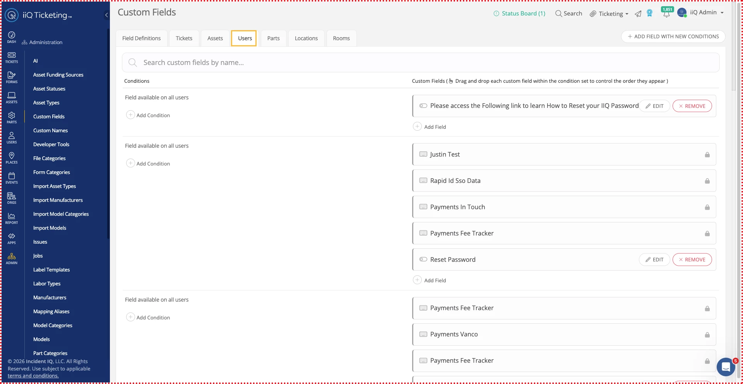Open Import Manufacturers in admin menu
Image resolution: width=743 pixels, height=384 pixels.
[x=58, y=200]
